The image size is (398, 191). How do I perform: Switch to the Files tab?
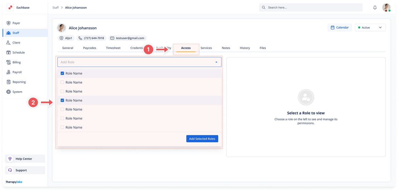pos(263,48)
